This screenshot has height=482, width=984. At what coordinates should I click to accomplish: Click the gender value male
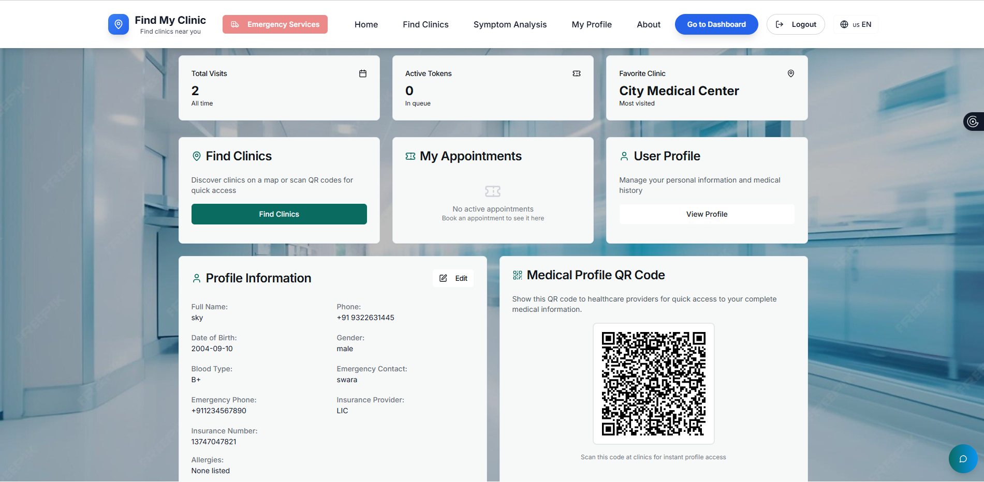345,349
